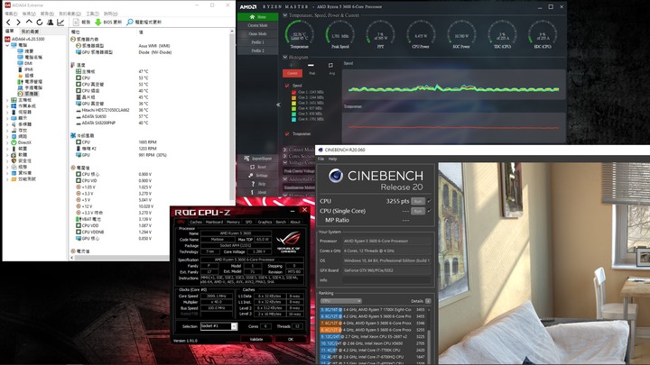The image size is (650, 365).
Task: Switch to AIDA64 Favorites tab
Action: click(x=30, y=32)
